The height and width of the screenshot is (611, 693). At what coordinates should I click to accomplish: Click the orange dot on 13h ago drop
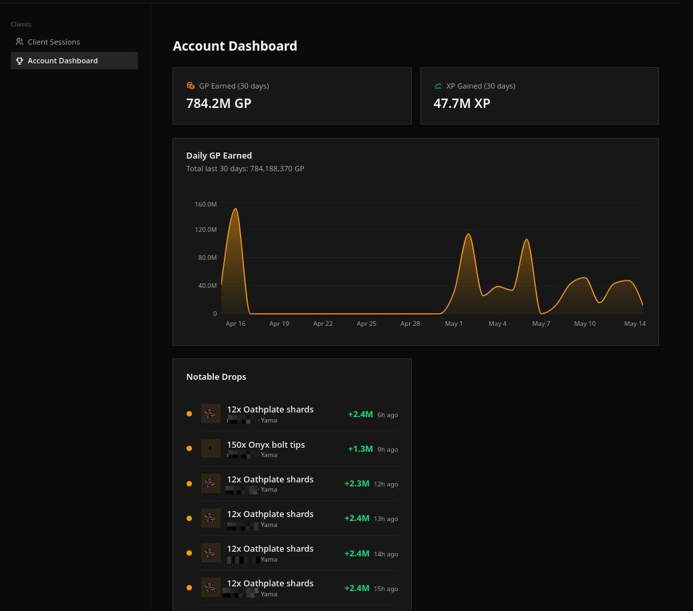click(x=189, y=518)
